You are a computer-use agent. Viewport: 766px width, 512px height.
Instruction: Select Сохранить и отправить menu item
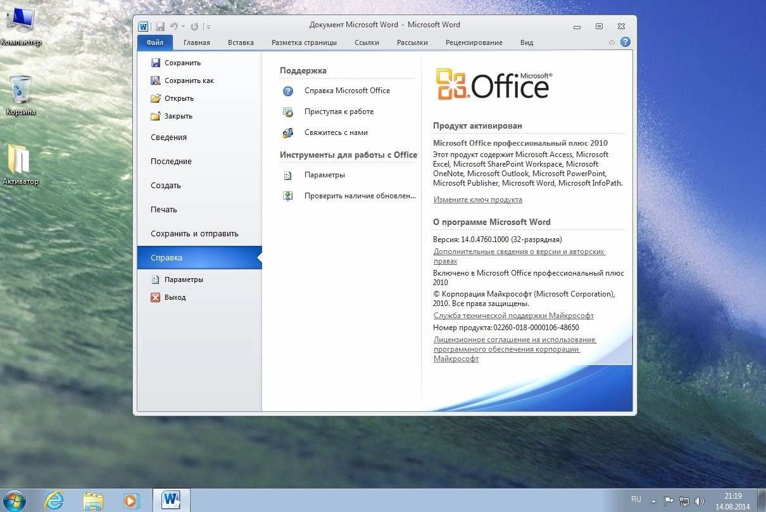pos(199,234)
